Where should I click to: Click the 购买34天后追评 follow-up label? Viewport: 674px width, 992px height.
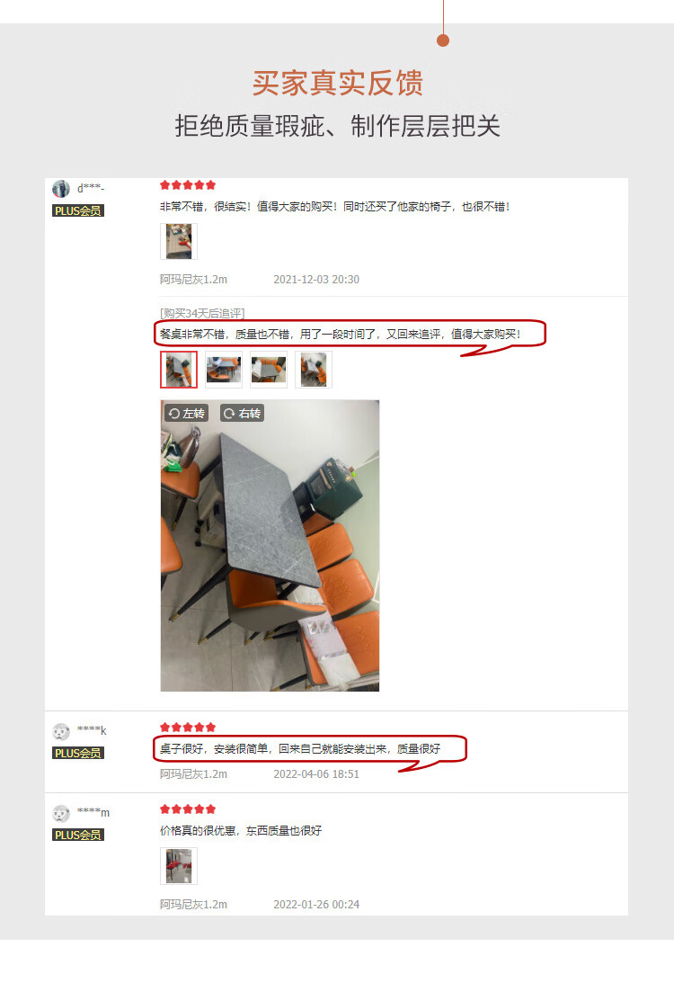tap(202, 313)
